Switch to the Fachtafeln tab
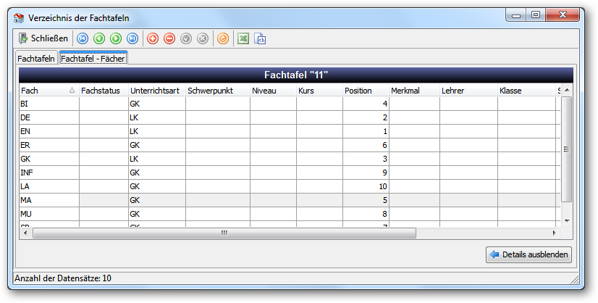The height and width of the screenshot is (303, 598). (36, 59)
